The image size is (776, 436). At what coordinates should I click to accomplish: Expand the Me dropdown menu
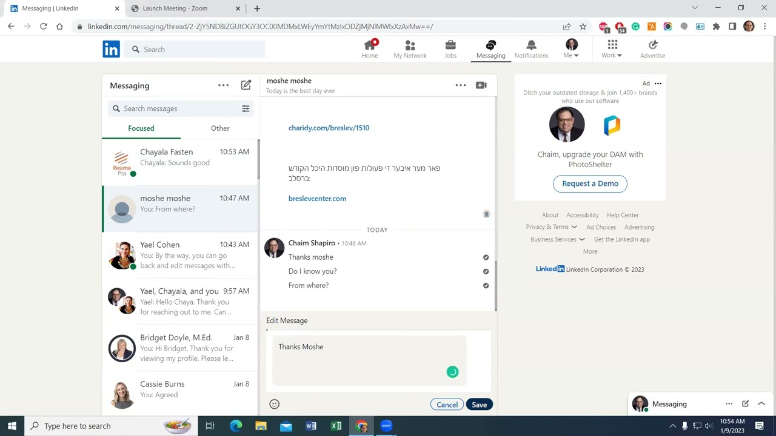pyautogui.click(x=571, y=49)
